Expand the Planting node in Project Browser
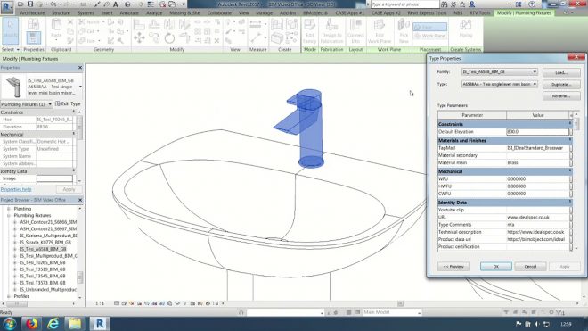The width and height of the screenshot is (588, 331). tap(9, 209)
